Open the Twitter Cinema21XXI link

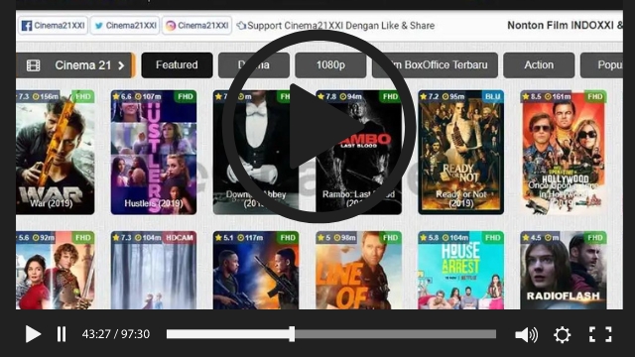pos(125,26)
